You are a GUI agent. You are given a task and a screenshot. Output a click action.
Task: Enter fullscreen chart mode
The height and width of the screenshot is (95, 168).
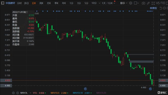(153, 3)
